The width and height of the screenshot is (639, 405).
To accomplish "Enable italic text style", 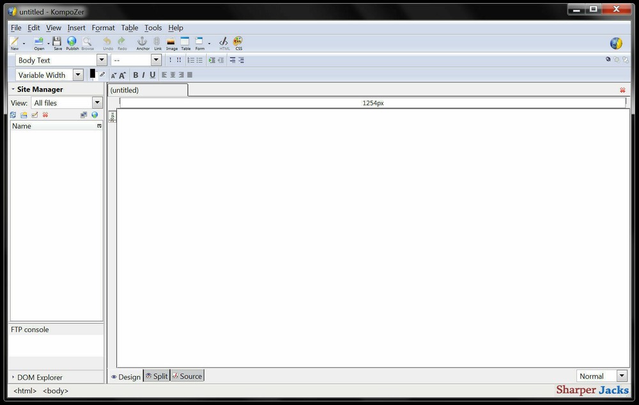I will 144,75.
